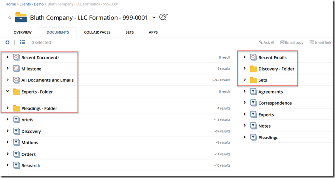Viewport: 335px width, 178px height.
Task: Click the Recent Documents saved search icon
Action: coord(17,57)
